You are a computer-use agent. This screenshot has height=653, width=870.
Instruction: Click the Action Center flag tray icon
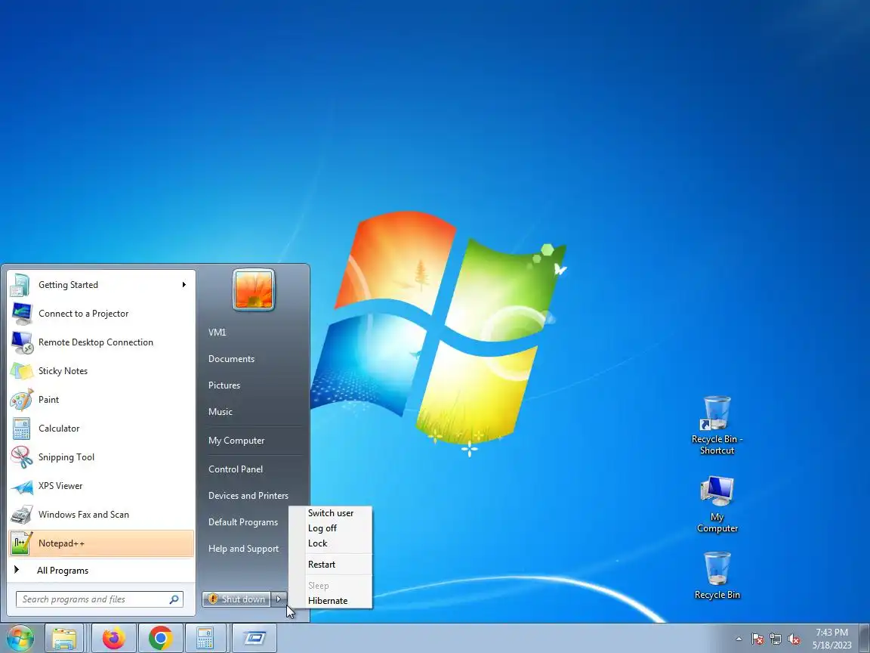click(757, 639)
